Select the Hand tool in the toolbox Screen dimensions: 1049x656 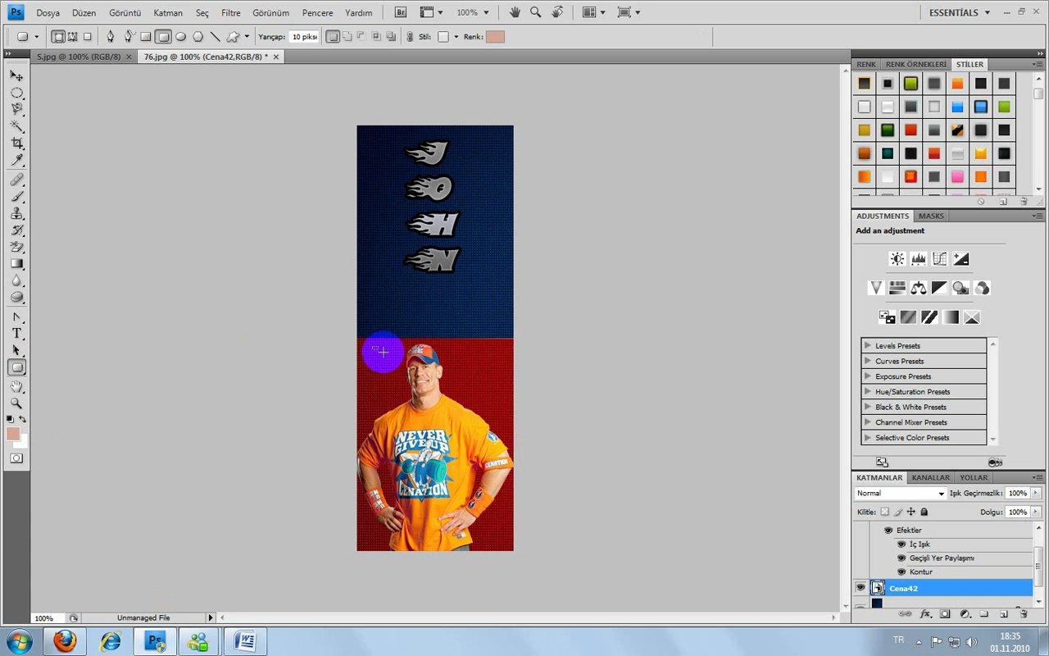[16, 386]
